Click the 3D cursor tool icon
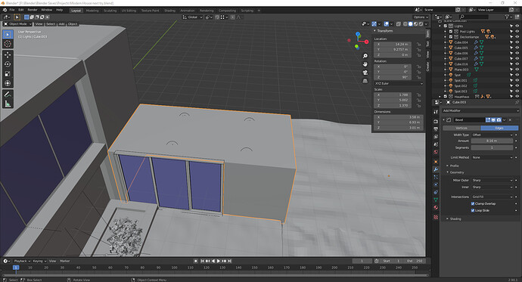Screen dimensions: 522x282 (x=8, y=44)
